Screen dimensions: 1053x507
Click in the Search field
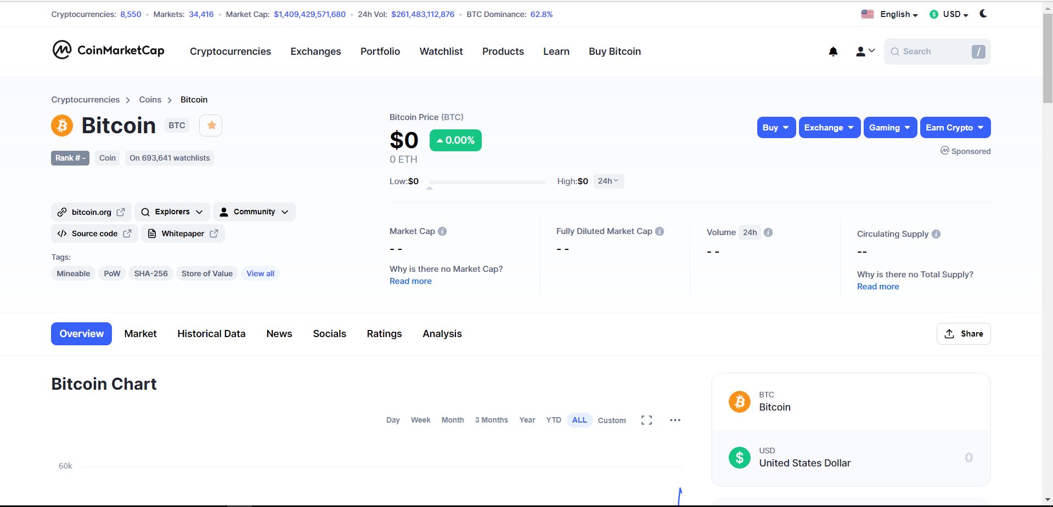[x=937, y=52]
